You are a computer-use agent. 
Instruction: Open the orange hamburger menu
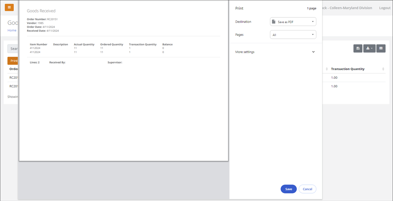(9, 8)
